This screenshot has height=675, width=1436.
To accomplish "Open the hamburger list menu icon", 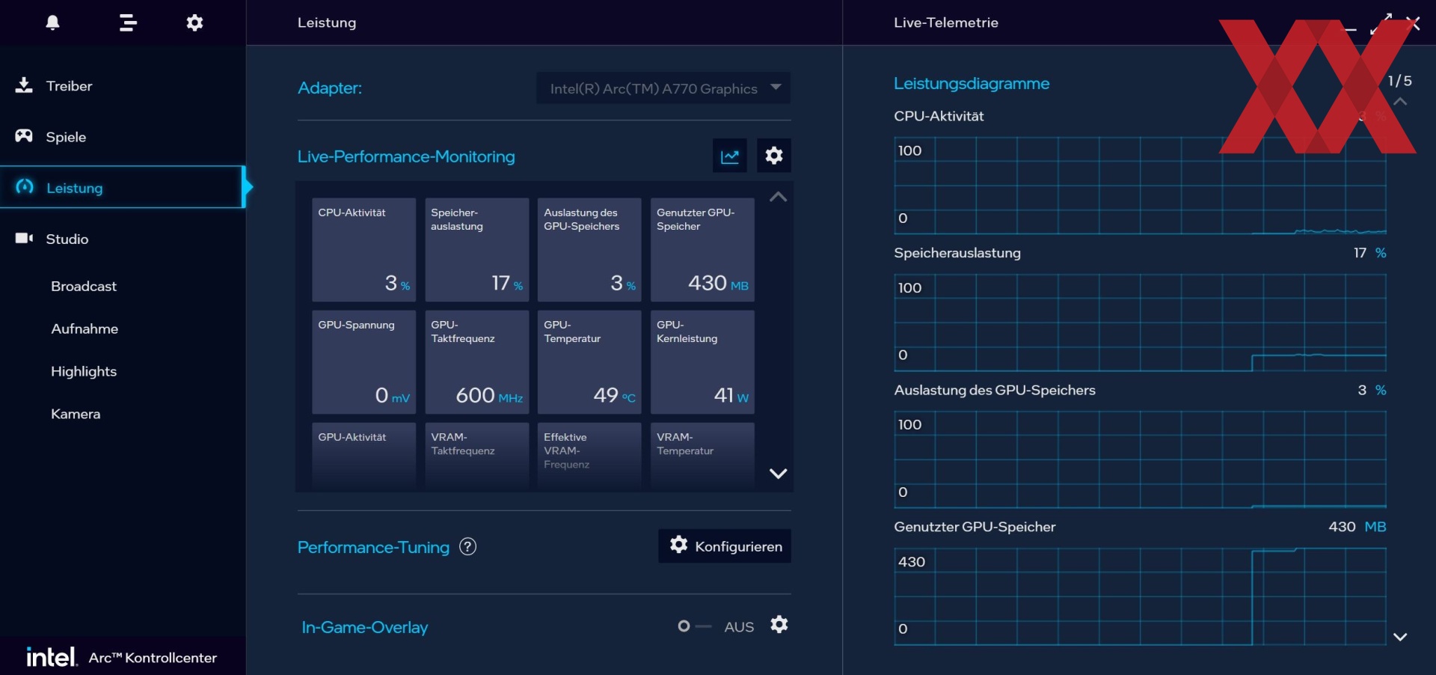I will (128, 22).
